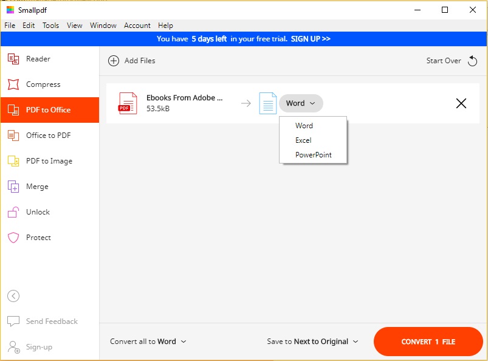Click the Send Feedback label
488x361 pixels.
pyautogui.click(x=52, y=321)
